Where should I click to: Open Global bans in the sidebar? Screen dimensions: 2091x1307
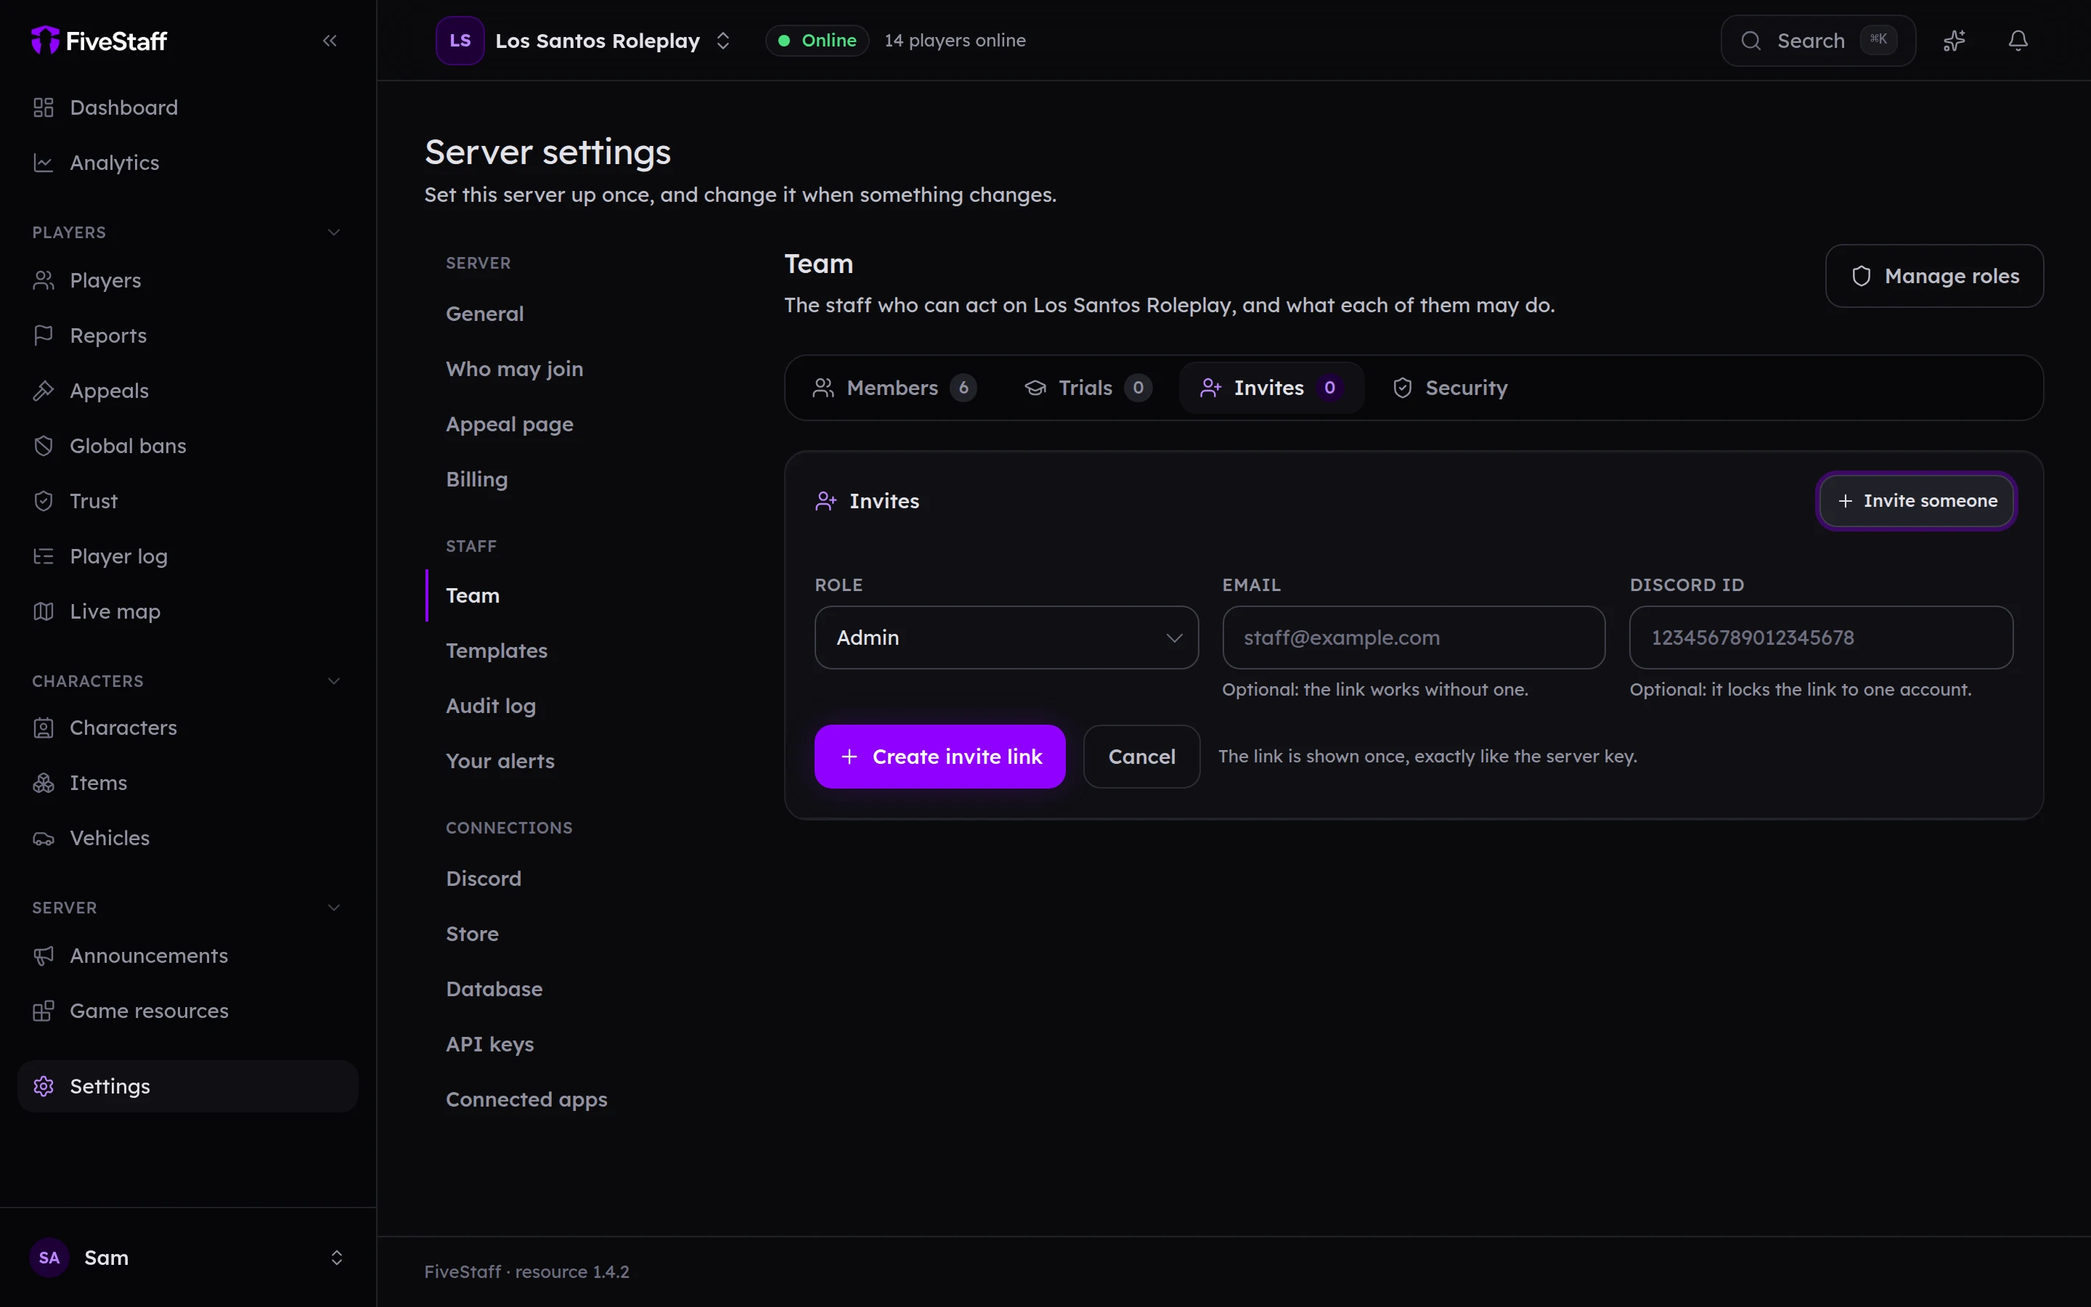coord(187,446)
